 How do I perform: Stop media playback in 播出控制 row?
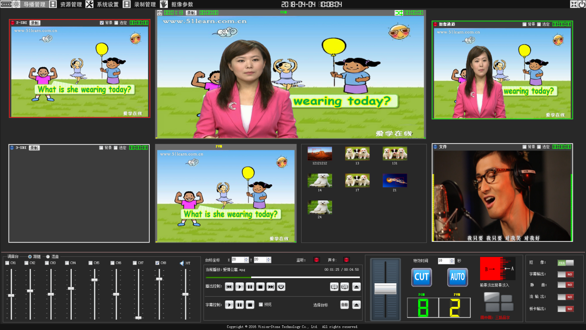click(x=260, y=287)
